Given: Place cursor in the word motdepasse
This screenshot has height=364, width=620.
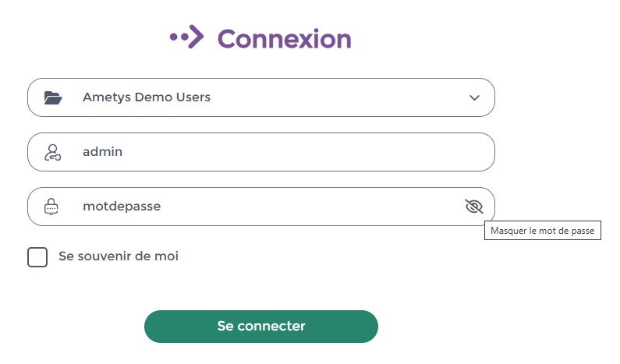Looking at the screenshot, I should (122, 207).
